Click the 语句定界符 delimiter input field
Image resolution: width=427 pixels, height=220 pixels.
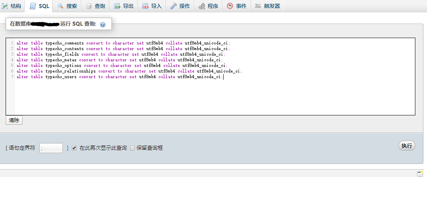coord(51,148)
